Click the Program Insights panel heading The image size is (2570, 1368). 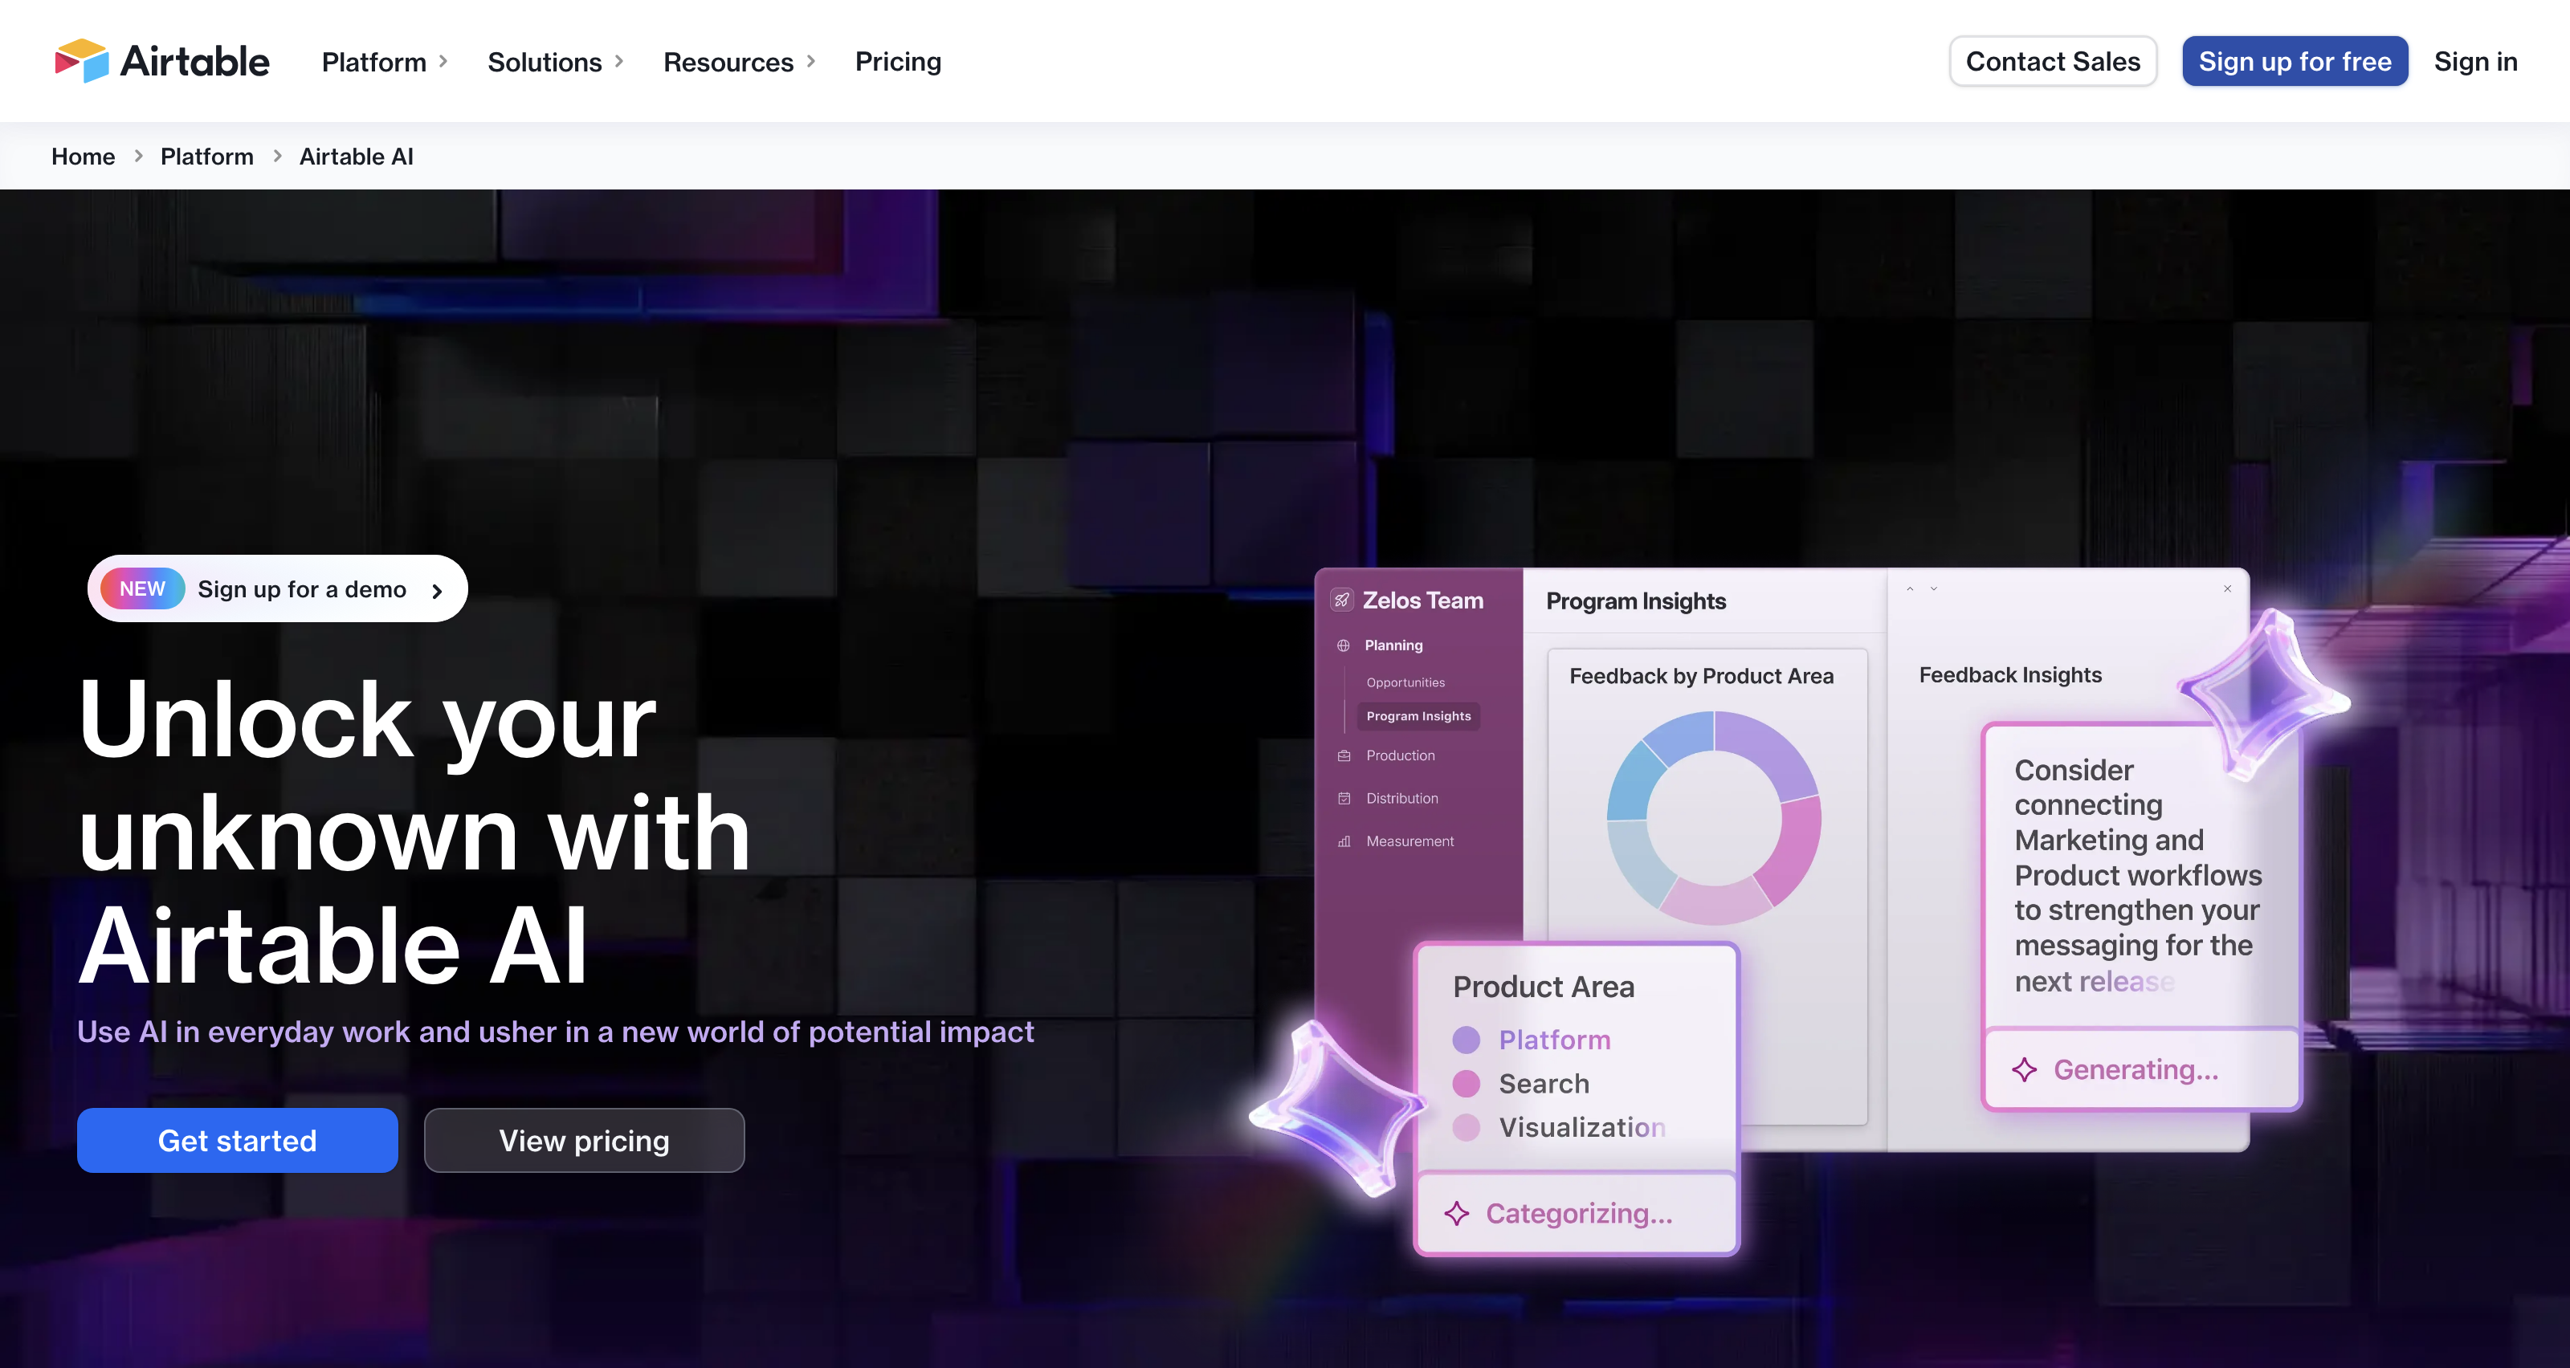[x=1636, y=601]
